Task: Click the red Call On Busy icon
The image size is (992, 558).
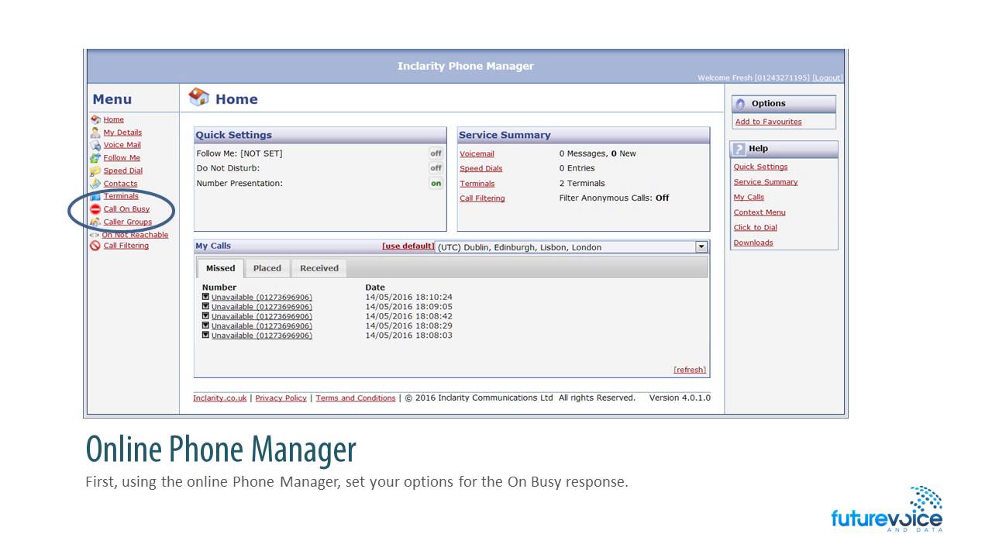Action: click(95, 209)
